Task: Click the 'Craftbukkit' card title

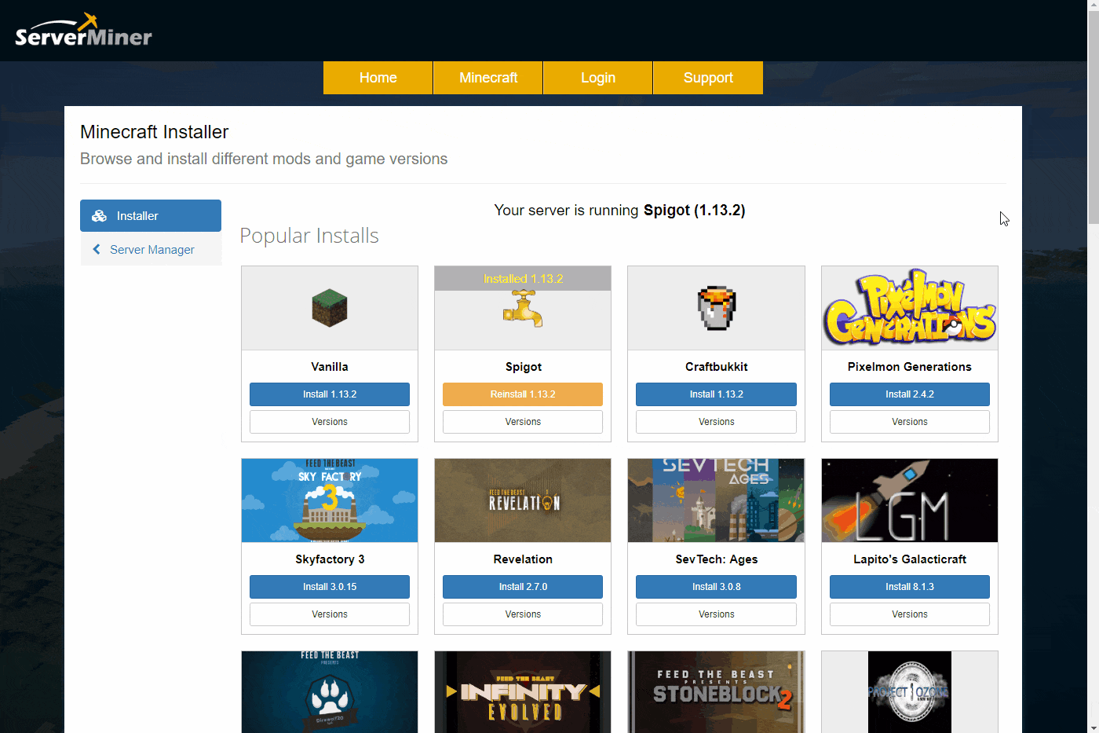Action: [717, 367]
